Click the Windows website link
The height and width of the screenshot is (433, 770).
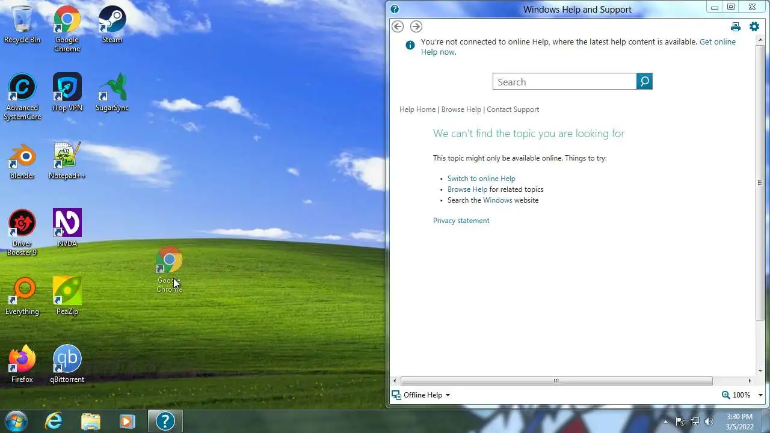497,200
